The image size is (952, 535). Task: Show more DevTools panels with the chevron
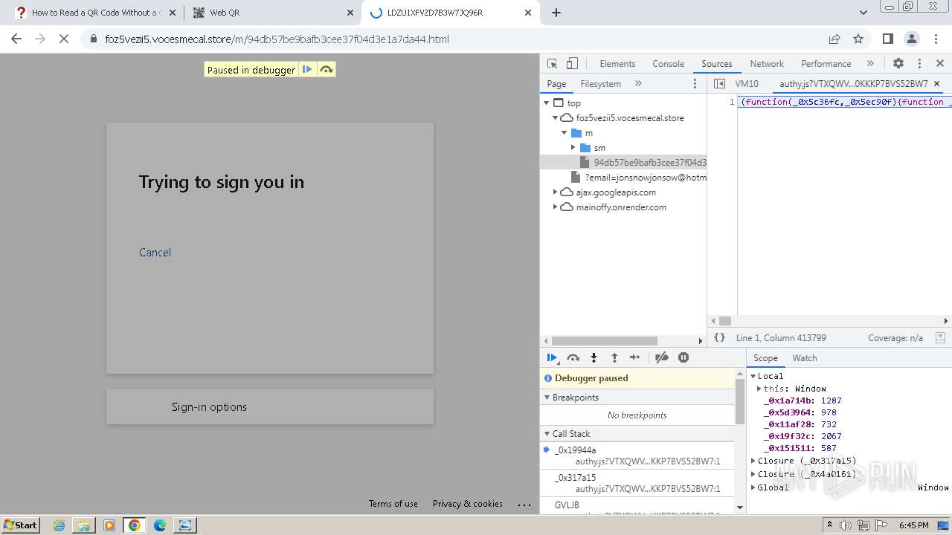(870, 64)
